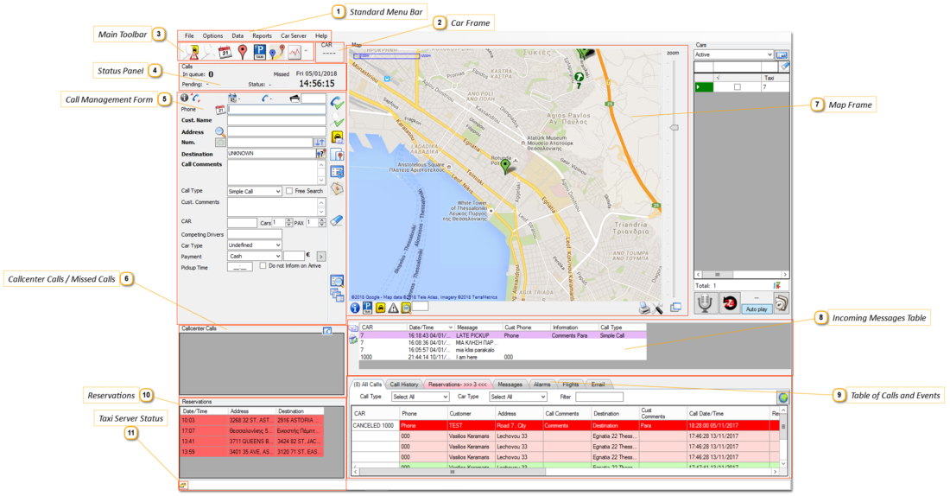Click the warning triangle icon below map
This screenshot has width=950, height=496.
tap(393, 308)
